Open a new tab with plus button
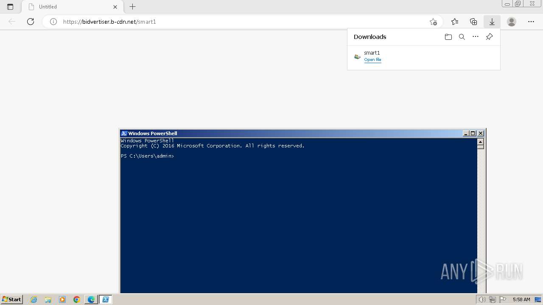This screenshot has width=543, height=305. pos(133,7)
